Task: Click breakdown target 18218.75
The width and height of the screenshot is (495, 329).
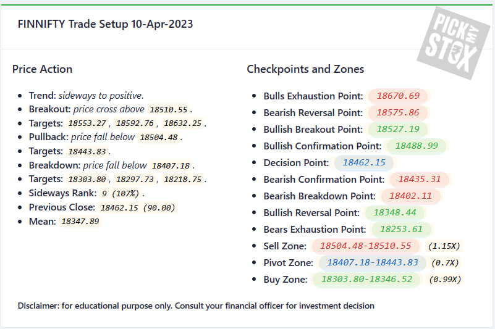Action: click(x=182, y=180)
